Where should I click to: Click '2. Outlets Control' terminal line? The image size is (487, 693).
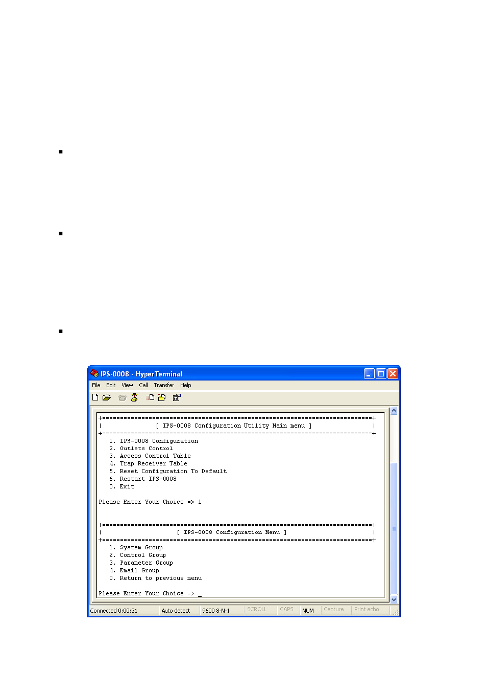click(x=141, y=449)
